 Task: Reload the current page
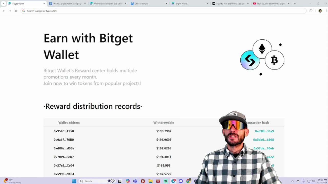16,11
